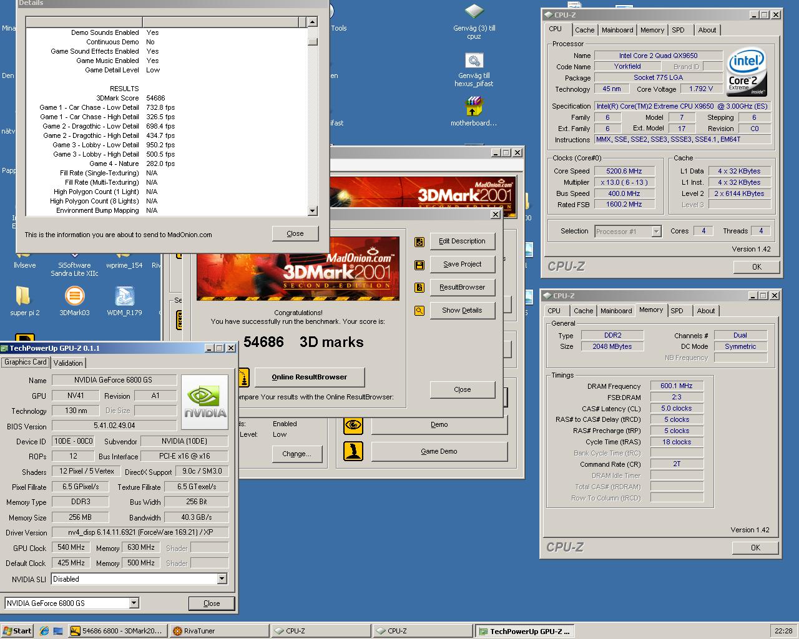The height and width of the screenshot is (639, 799).
Task: Click Close in the Details window
Action: click(x=295, y=233)
